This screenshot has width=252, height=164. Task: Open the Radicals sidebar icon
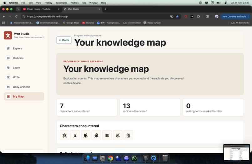pyautogui.click(x=8, y=58)
